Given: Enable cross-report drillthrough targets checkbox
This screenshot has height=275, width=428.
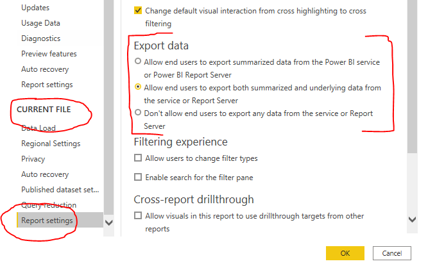Looking at the screenshot, I should (x=138, y=215).
